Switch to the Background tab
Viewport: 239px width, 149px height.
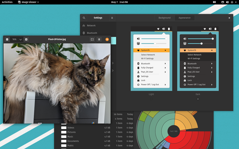coord(164,18)
